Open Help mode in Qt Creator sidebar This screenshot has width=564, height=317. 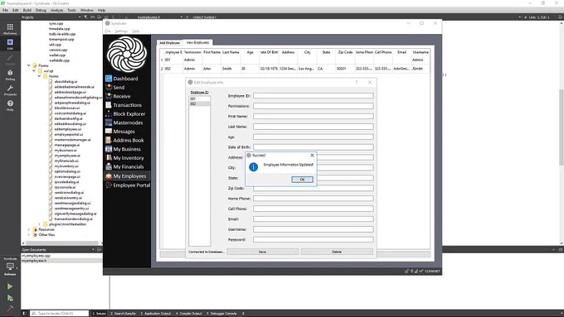pos(10,105)
